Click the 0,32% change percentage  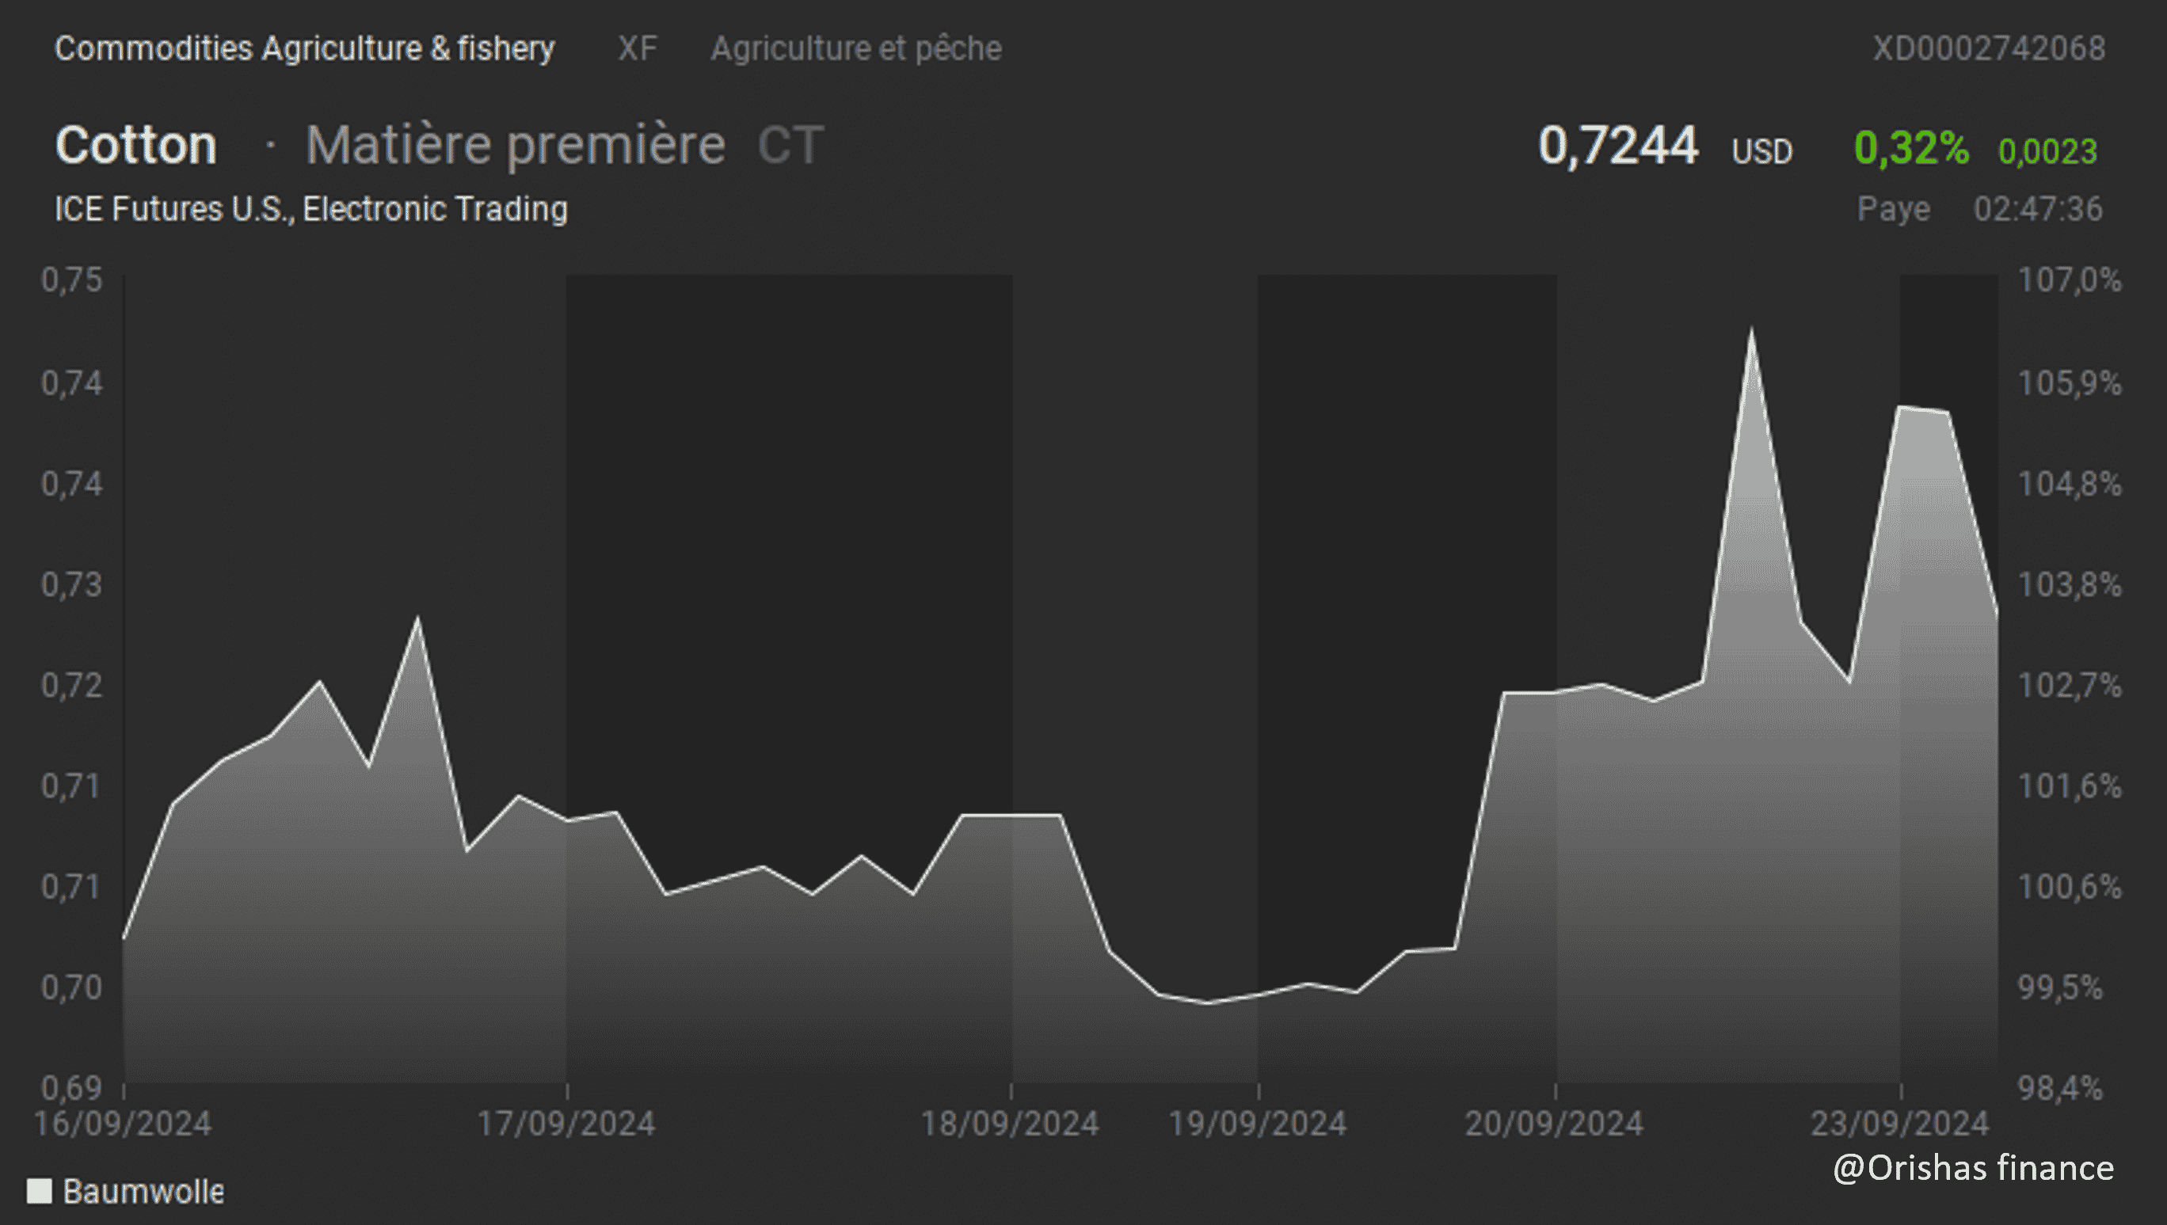(x=1911, y=148)
